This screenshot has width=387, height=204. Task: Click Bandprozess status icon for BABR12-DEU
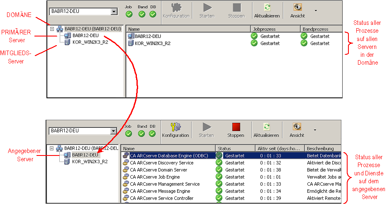304,36
